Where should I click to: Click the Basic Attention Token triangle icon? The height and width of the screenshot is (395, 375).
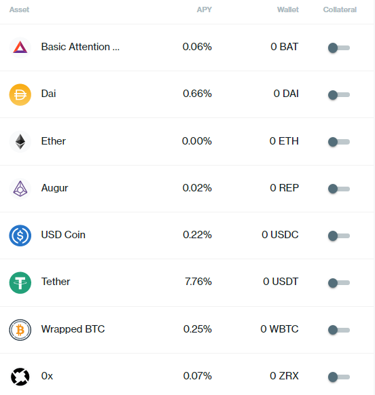20,48
